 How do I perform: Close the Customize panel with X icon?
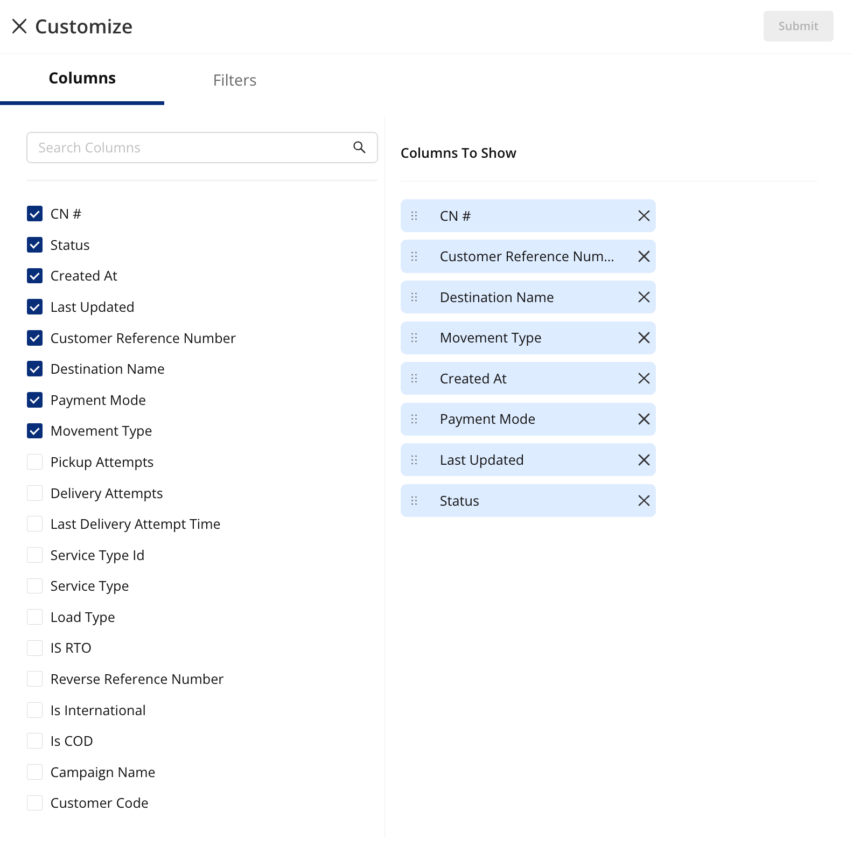point(19,26)
